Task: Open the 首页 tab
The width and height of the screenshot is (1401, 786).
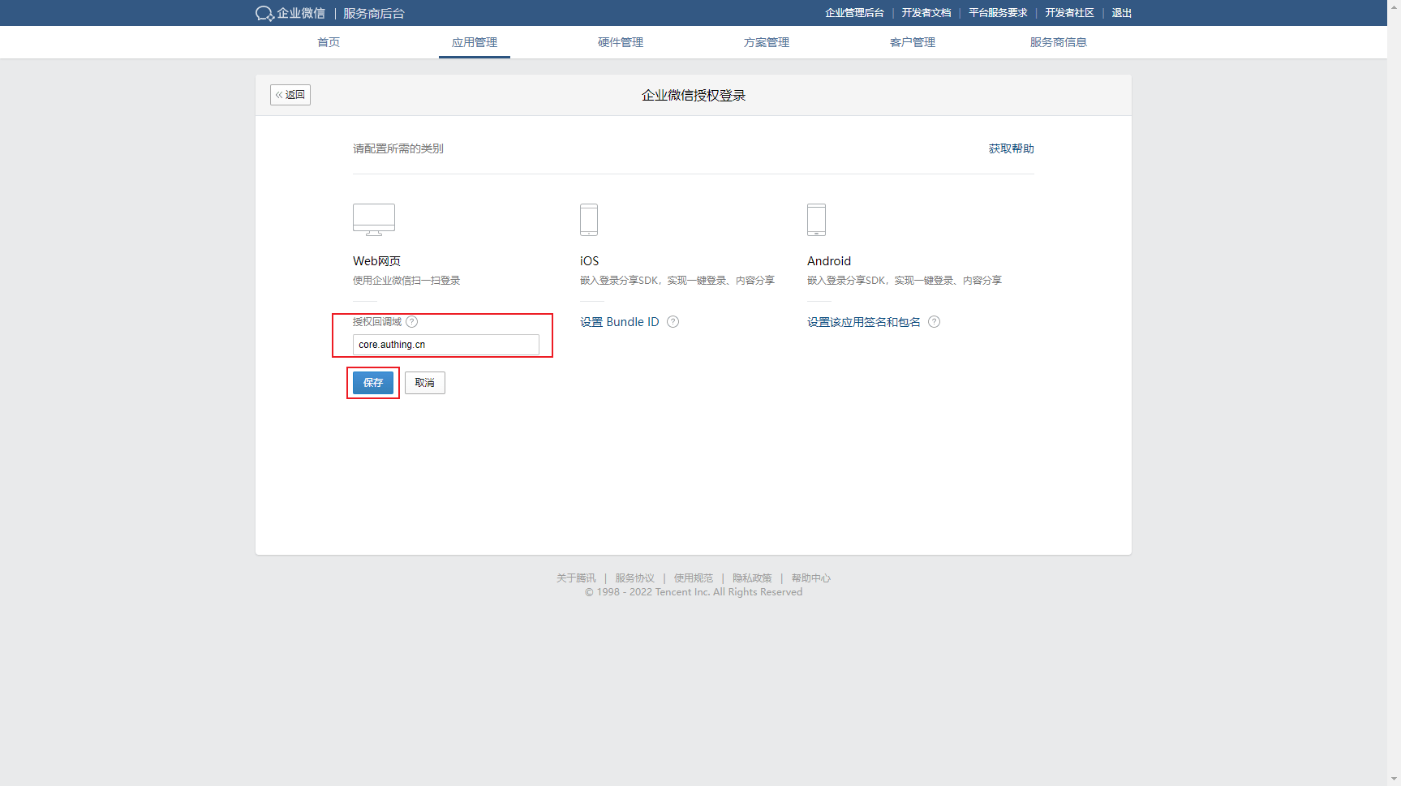Action: 329,42
